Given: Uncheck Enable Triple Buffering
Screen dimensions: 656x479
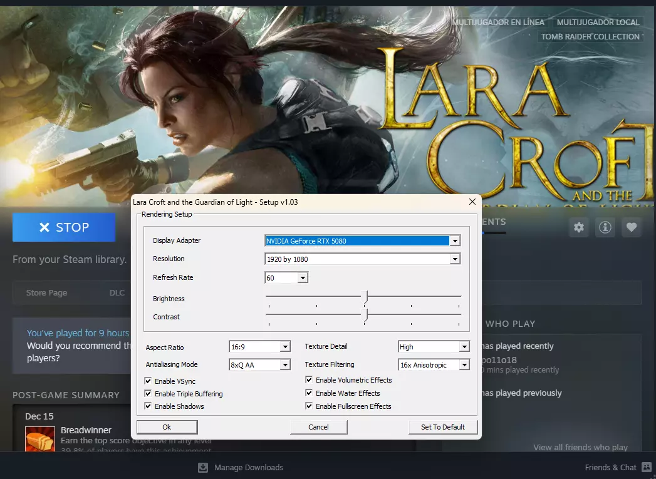Looking at the screenshot, I should (148, 394).
